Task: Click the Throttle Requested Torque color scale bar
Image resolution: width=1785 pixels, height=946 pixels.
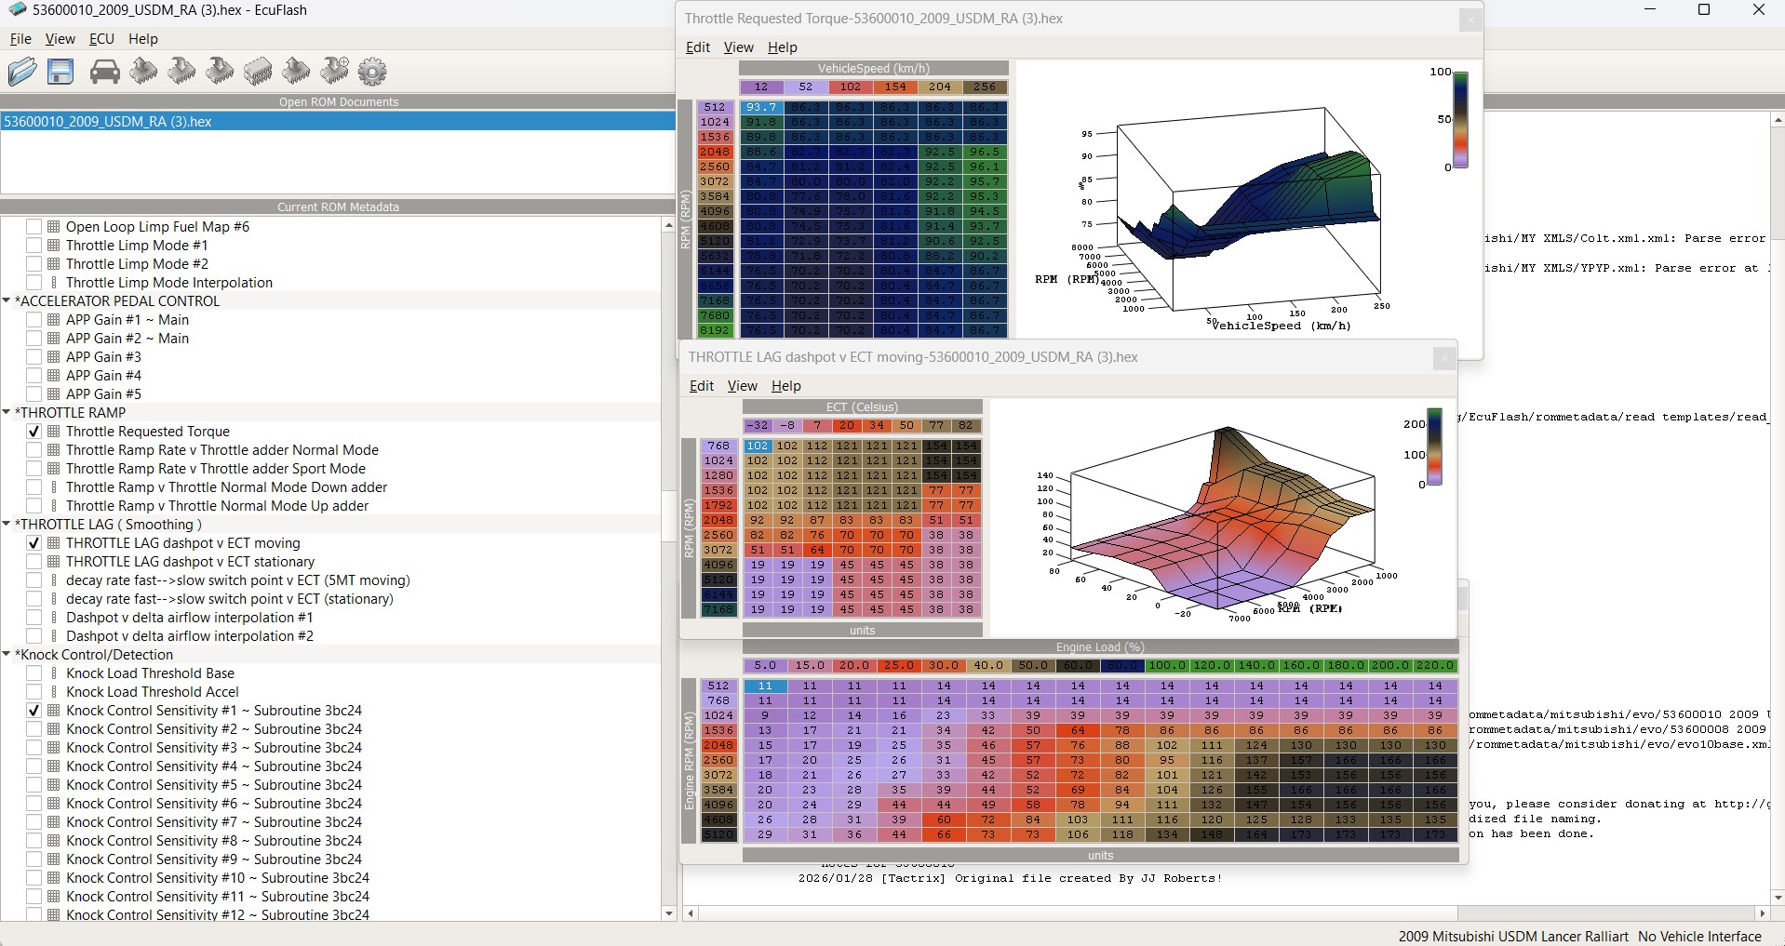Action: (x=1460, y=120)
